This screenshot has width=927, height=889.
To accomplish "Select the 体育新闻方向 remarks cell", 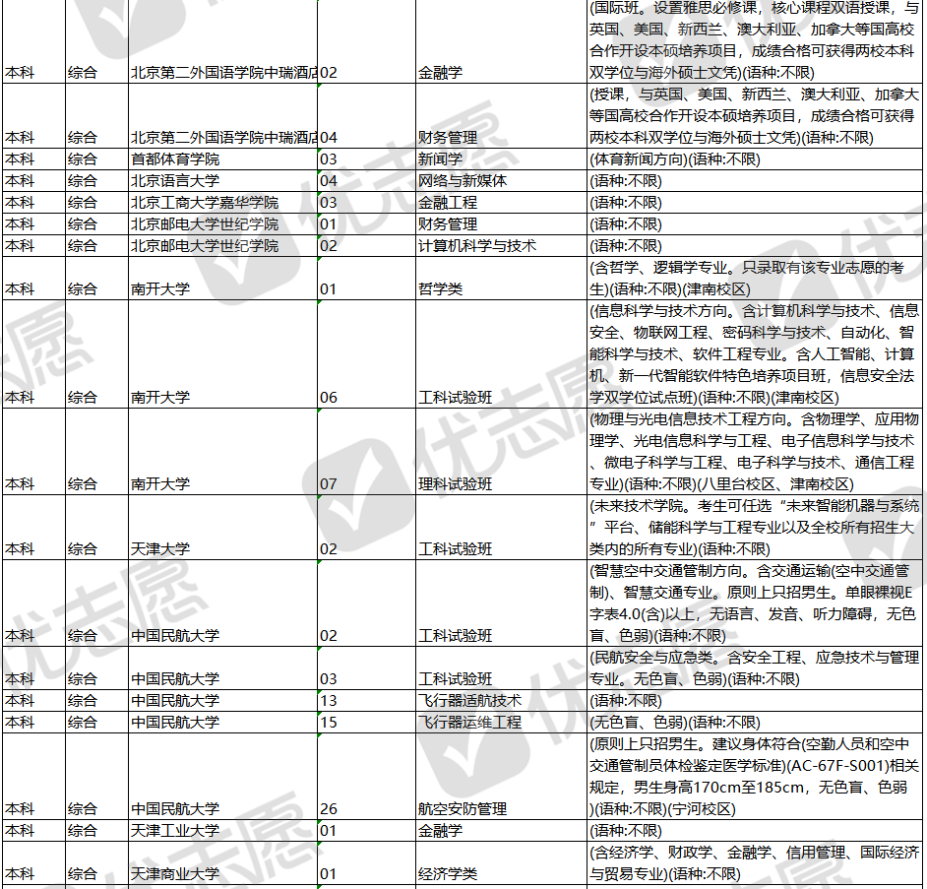I will 674,159.
